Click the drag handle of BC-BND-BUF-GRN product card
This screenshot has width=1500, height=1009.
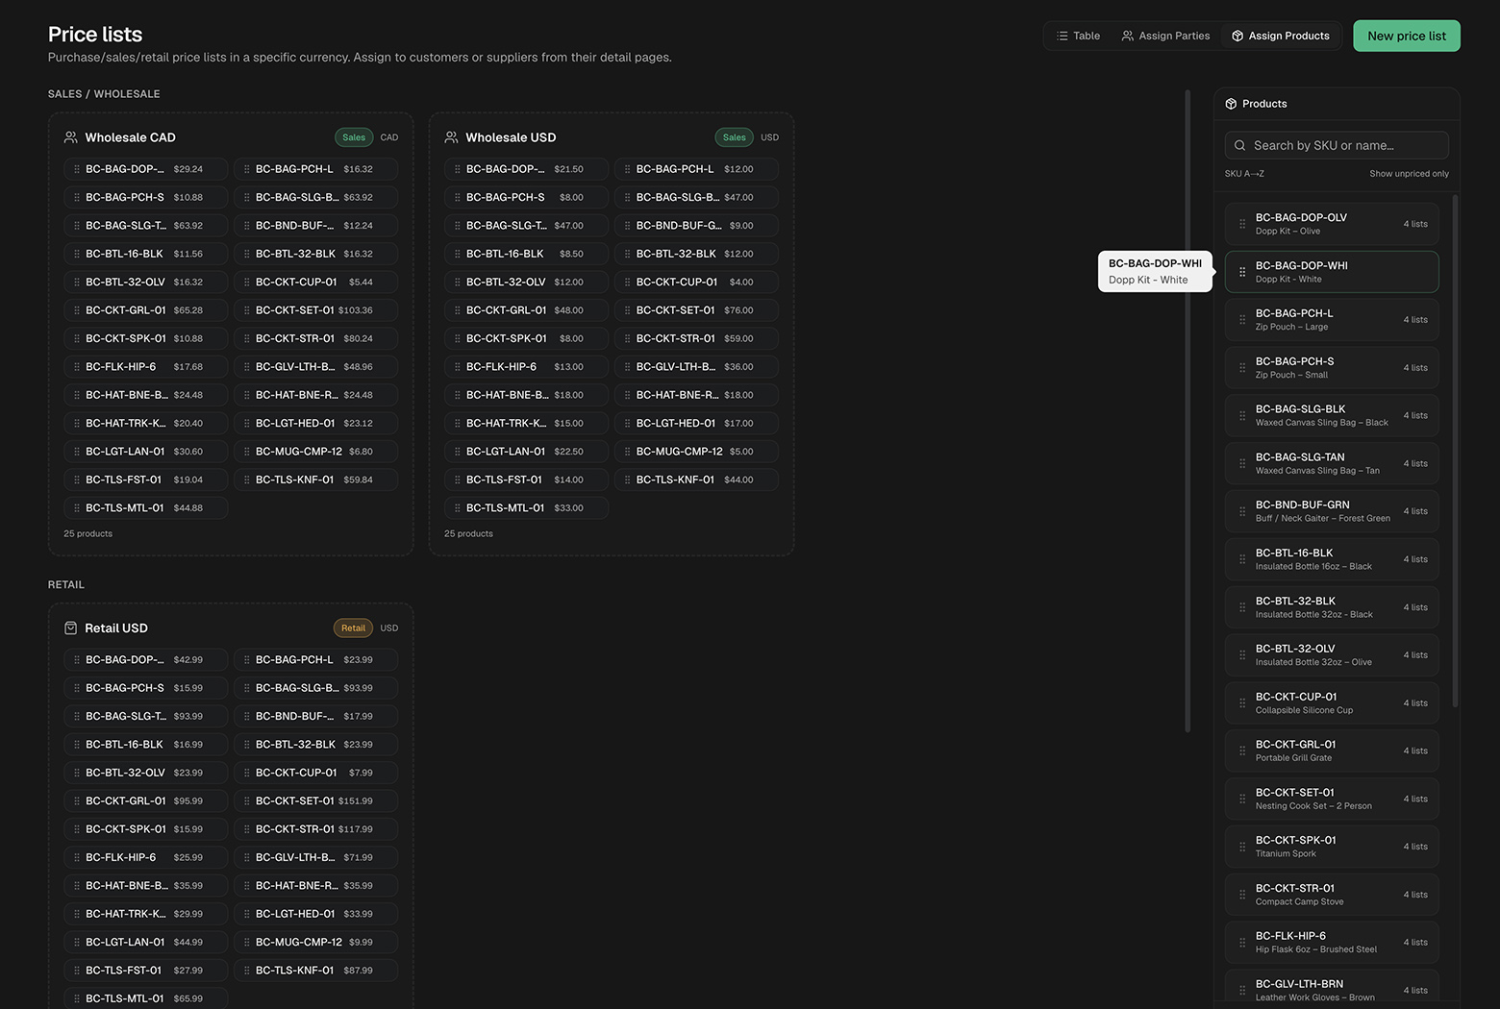pos(1242,511)
